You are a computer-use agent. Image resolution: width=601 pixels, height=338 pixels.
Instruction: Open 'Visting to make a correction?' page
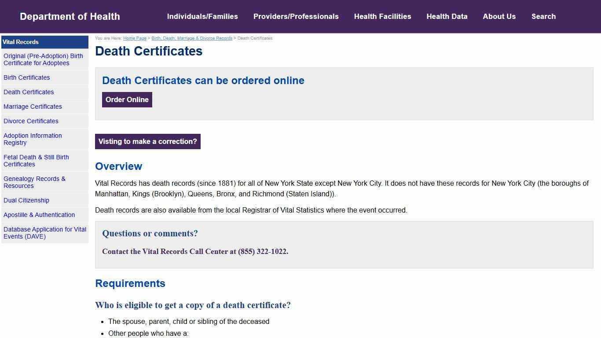pos(147,141)
